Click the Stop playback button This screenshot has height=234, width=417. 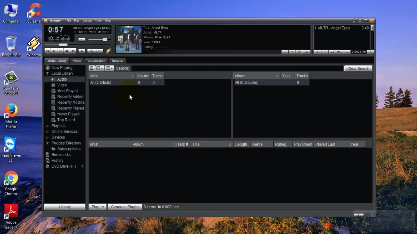67,51
